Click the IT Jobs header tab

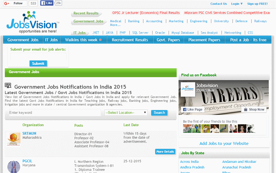click(x=79, y=33)
